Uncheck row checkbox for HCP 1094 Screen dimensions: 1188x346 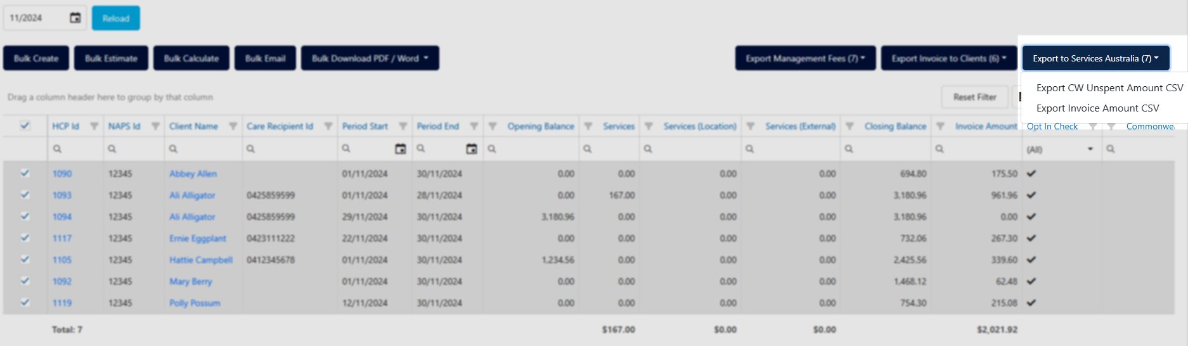pos(25,216)
